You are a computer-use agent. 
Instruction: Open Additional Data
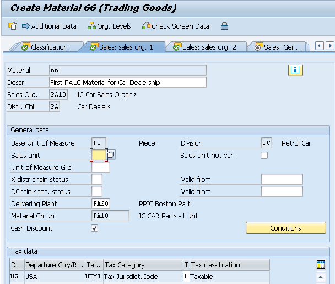[x=49, y=26]
